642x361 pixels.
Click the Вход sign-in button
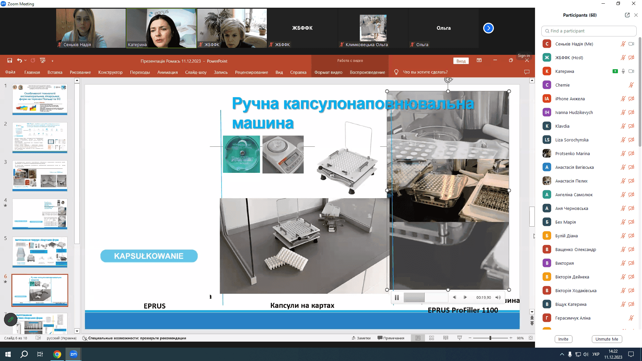(461, 61)
